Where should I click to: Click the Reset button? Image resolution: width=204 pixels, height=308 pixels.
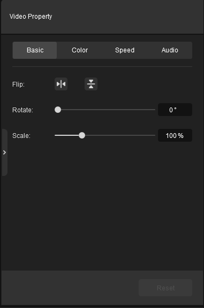click(165, 288)
